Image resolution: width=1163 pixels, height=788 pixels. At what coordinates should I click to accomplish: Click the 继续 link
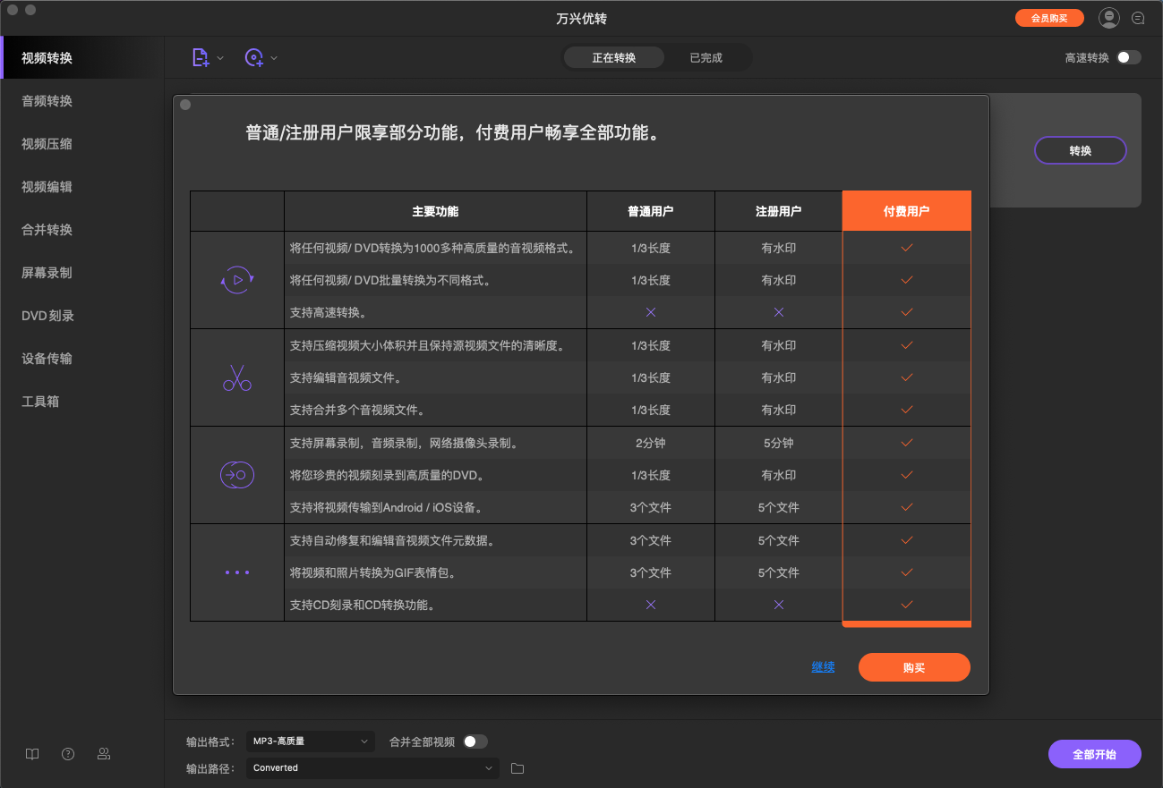pos(822,666)
